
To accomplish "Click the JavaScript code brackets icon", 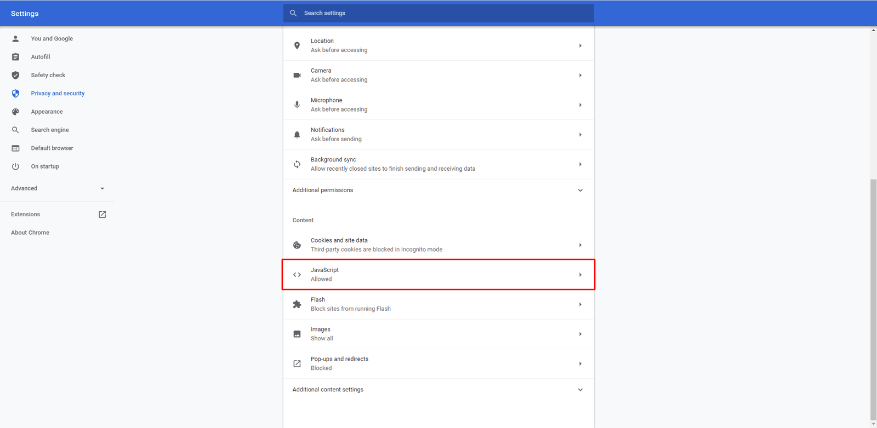I will point(297,275).
